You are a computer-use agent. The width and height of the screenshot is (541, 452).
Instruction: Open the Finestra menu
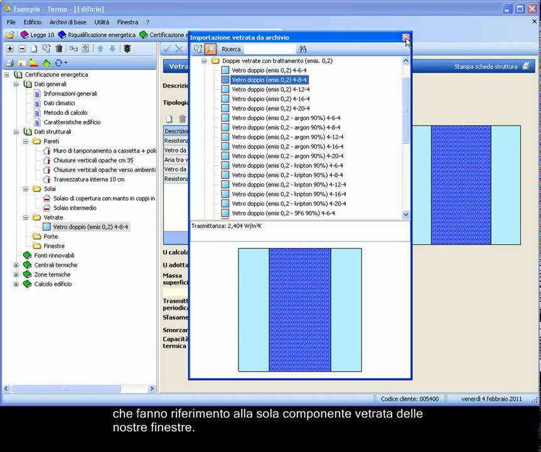tap(127, 22)
